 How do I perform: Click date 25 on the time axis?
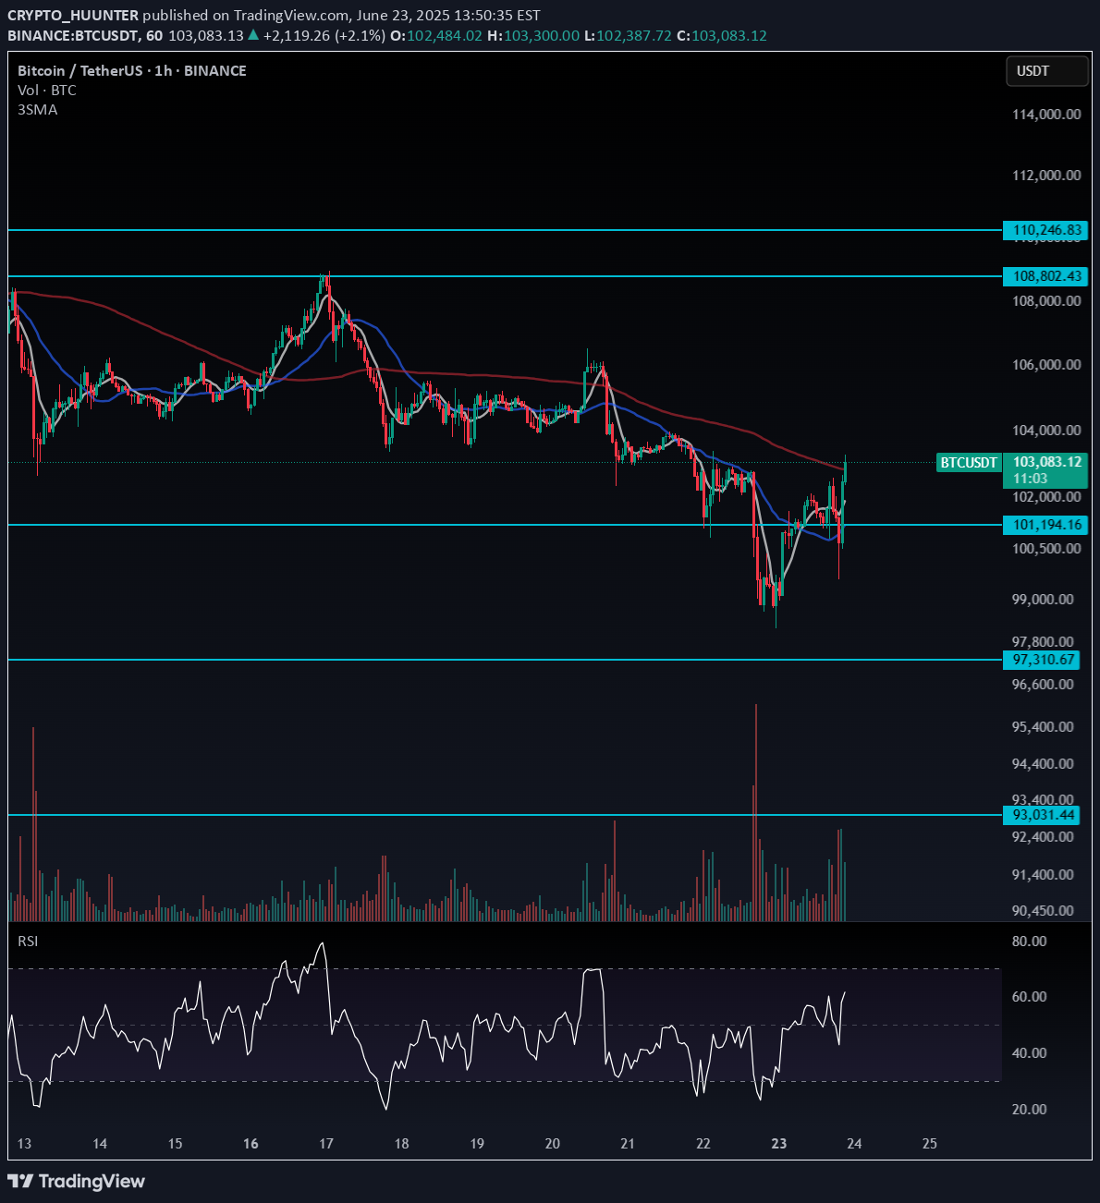tap(930, 1144)
